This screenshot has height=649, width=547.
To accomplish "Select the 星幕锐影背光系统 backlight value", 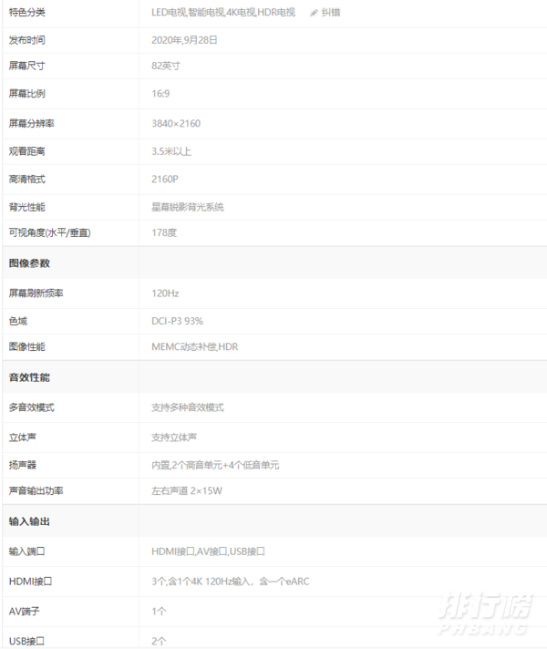I will tap(187, 207).
